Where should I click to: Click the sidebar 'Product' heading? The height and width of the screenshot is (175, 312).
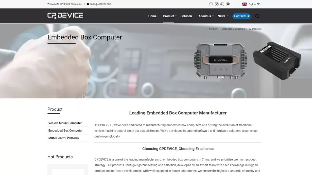click(55, 109)
